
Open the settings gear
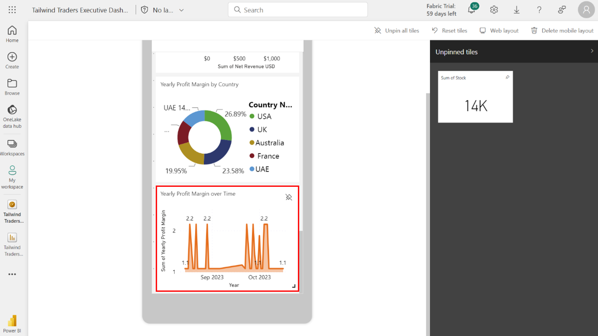click(x=494, y=10)
